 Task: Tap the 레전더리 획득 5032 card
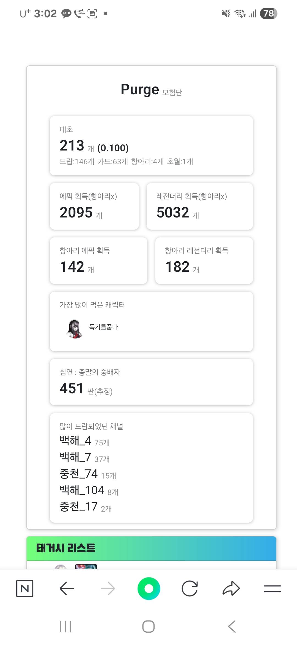point(200,206)
